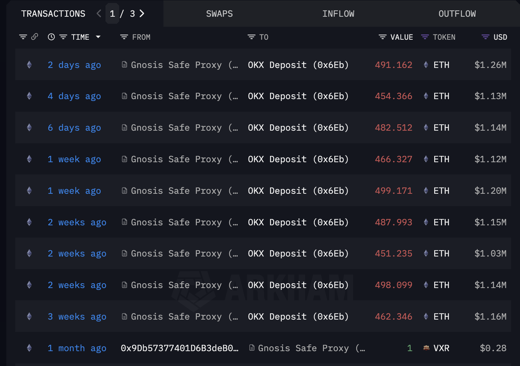Click the FROM column header label

click(x=141, y=37)
